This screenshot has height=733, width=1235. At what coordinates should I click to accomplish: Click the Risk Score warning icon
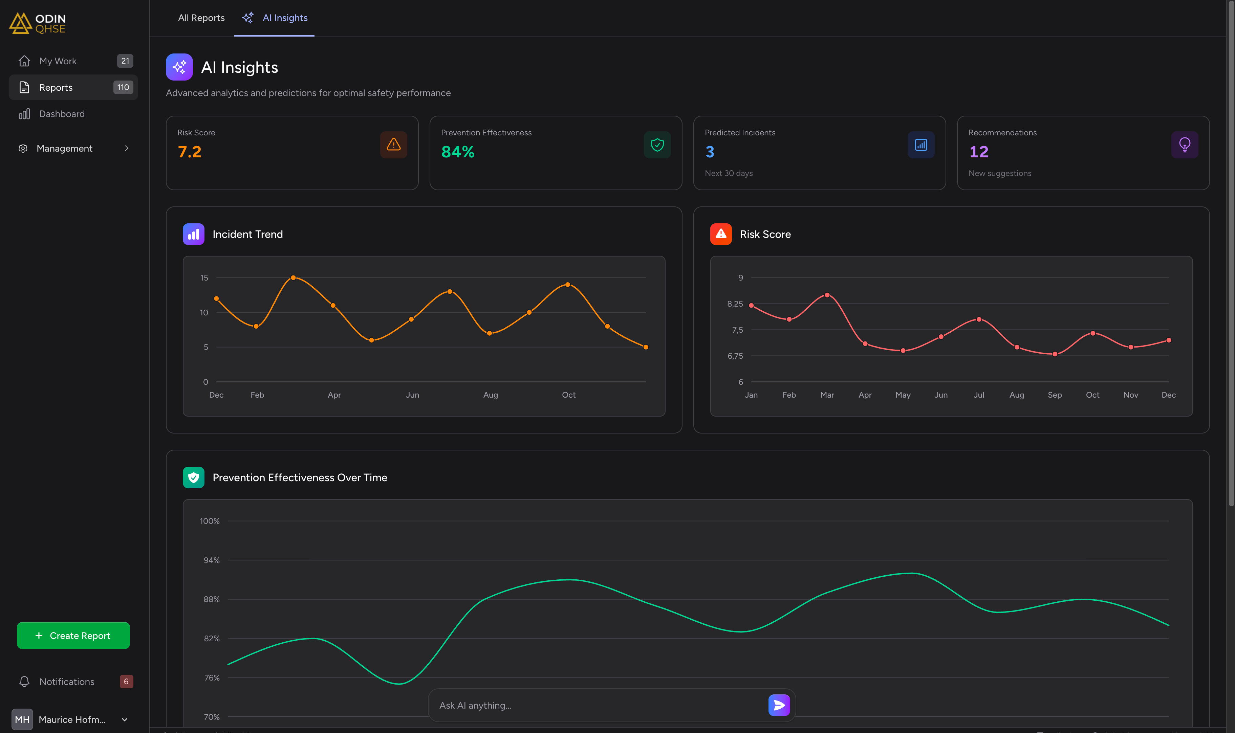click(x=393, y=144)
